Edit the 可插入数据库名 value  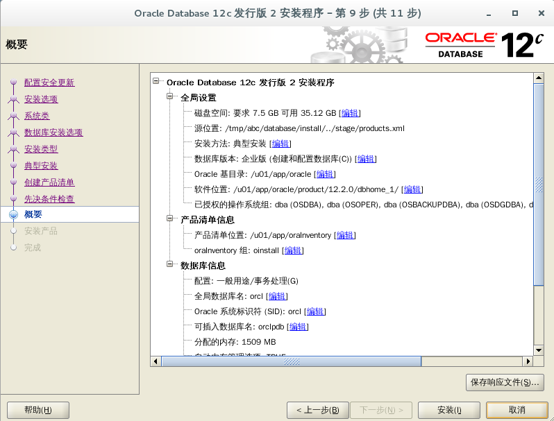298,327
